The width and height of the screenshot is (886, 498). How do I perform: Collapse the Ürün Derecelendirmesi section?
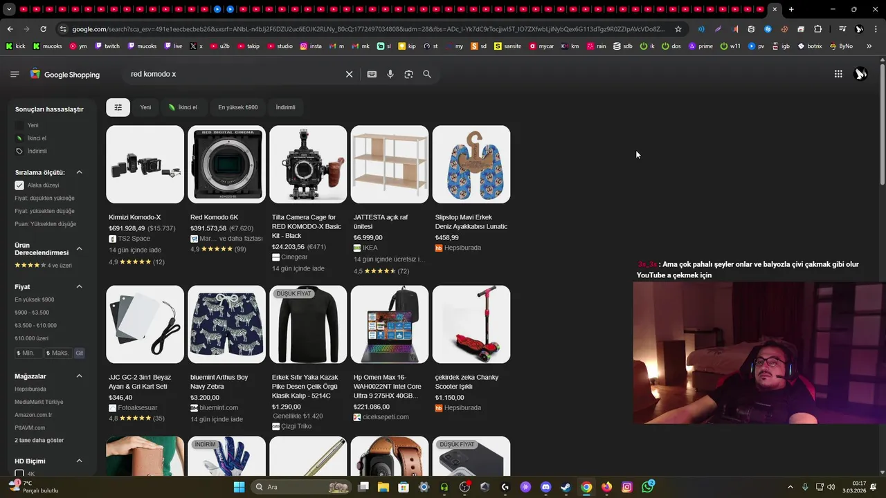click(79, 248)
